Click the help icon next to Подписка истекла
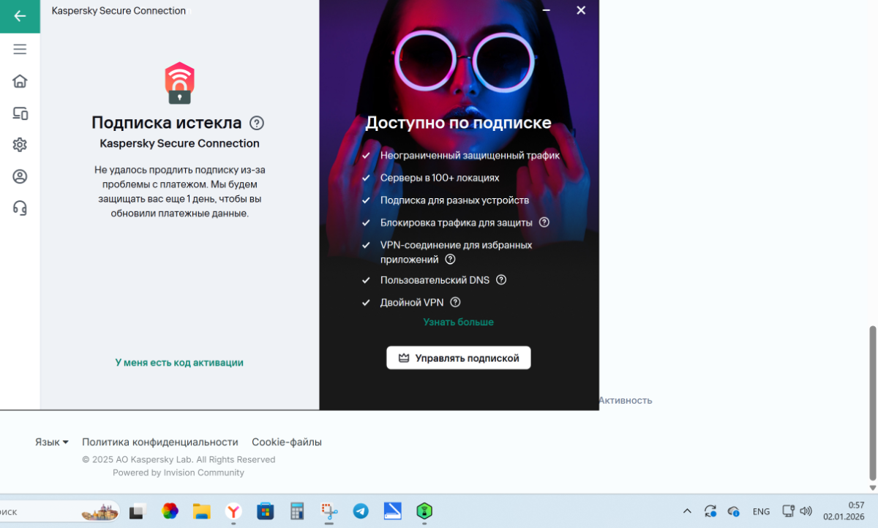 coord(257,123)
